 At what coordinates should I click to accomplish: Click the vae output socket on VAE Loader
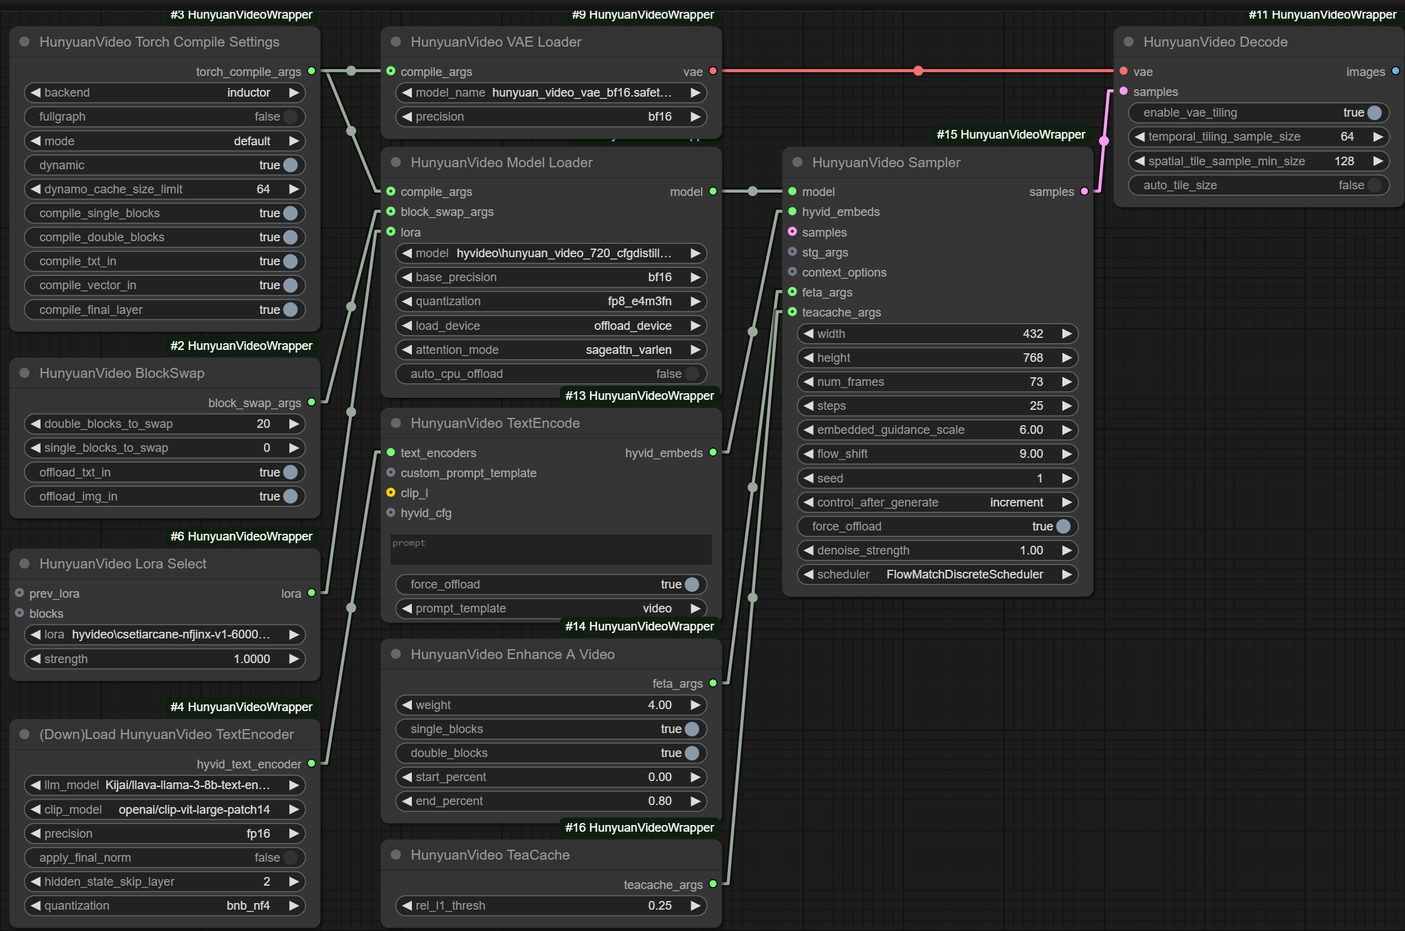(x=713, y=71)
